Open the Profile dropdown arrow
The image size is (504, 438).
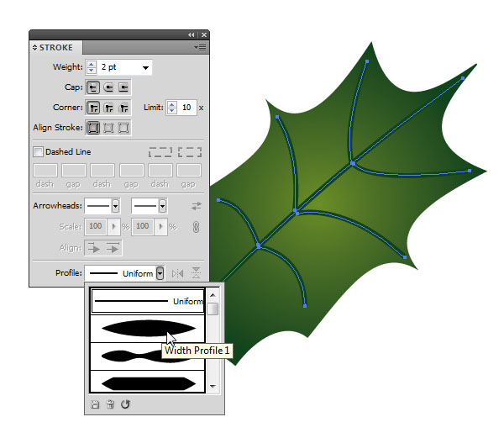pos(160,273)
